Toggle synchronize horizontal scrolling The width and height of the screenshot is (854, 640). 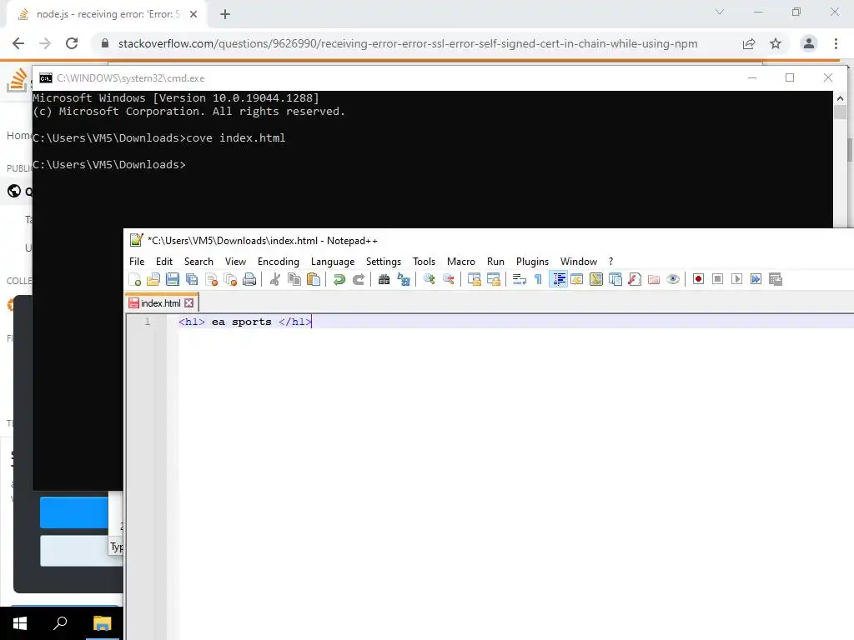point(494,279)
